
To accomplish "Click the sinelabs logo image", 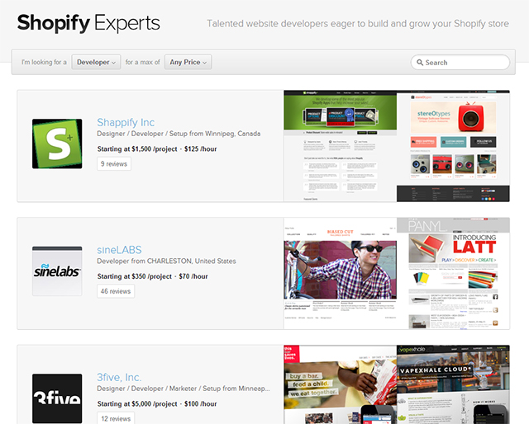I will (57, 271).
